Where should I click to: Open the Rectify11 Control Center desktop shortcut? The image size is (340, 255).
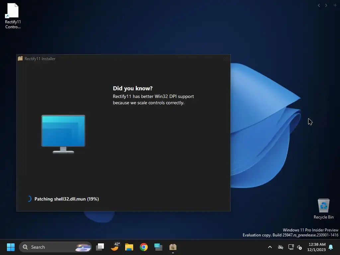[13, 16]
